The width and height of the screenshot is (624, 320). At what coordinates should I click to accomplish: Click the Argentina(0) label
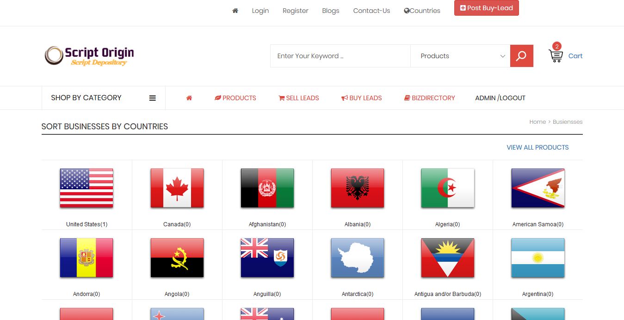[x=538, y=294]
